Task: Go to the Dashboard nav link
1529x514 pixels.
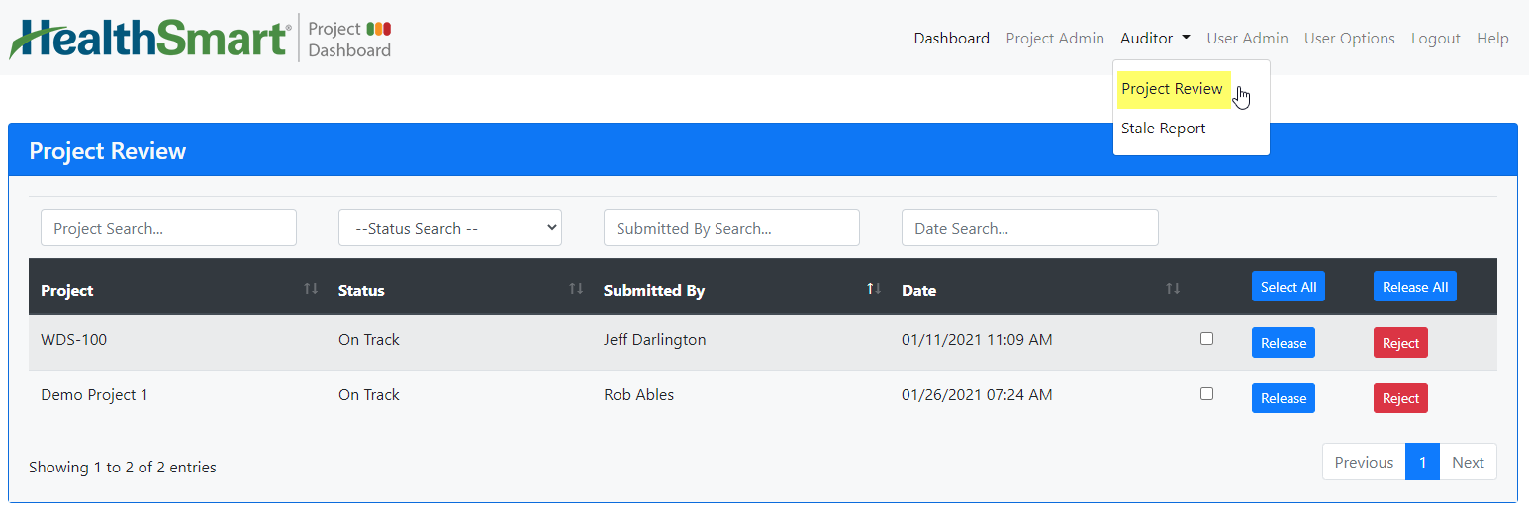Action: point(951,39)
